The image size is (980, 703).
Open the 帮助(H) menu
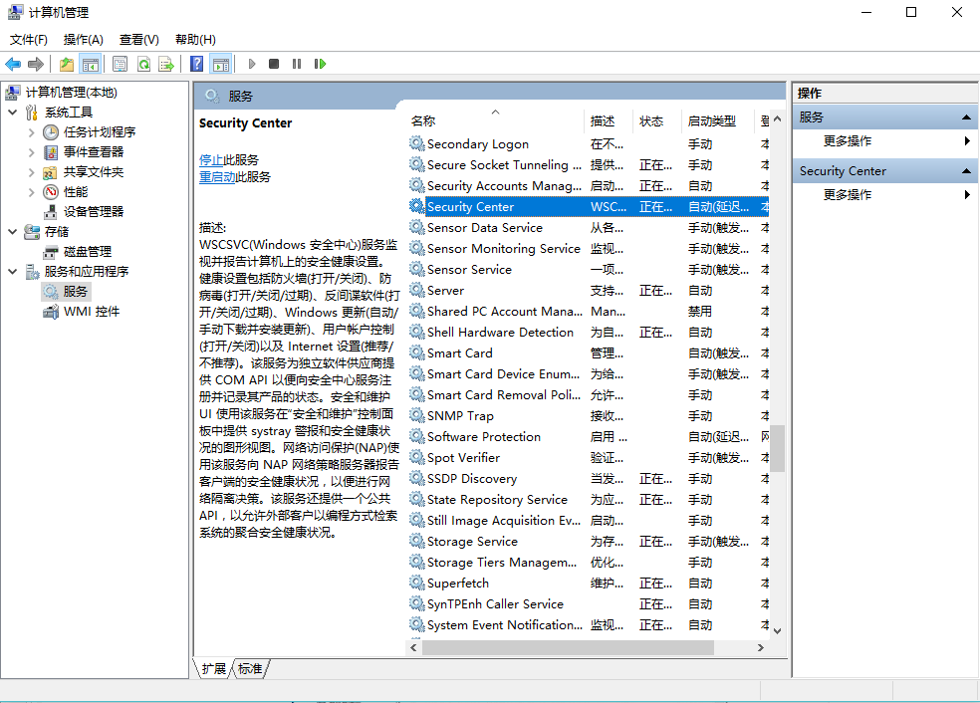pos(195,40)
